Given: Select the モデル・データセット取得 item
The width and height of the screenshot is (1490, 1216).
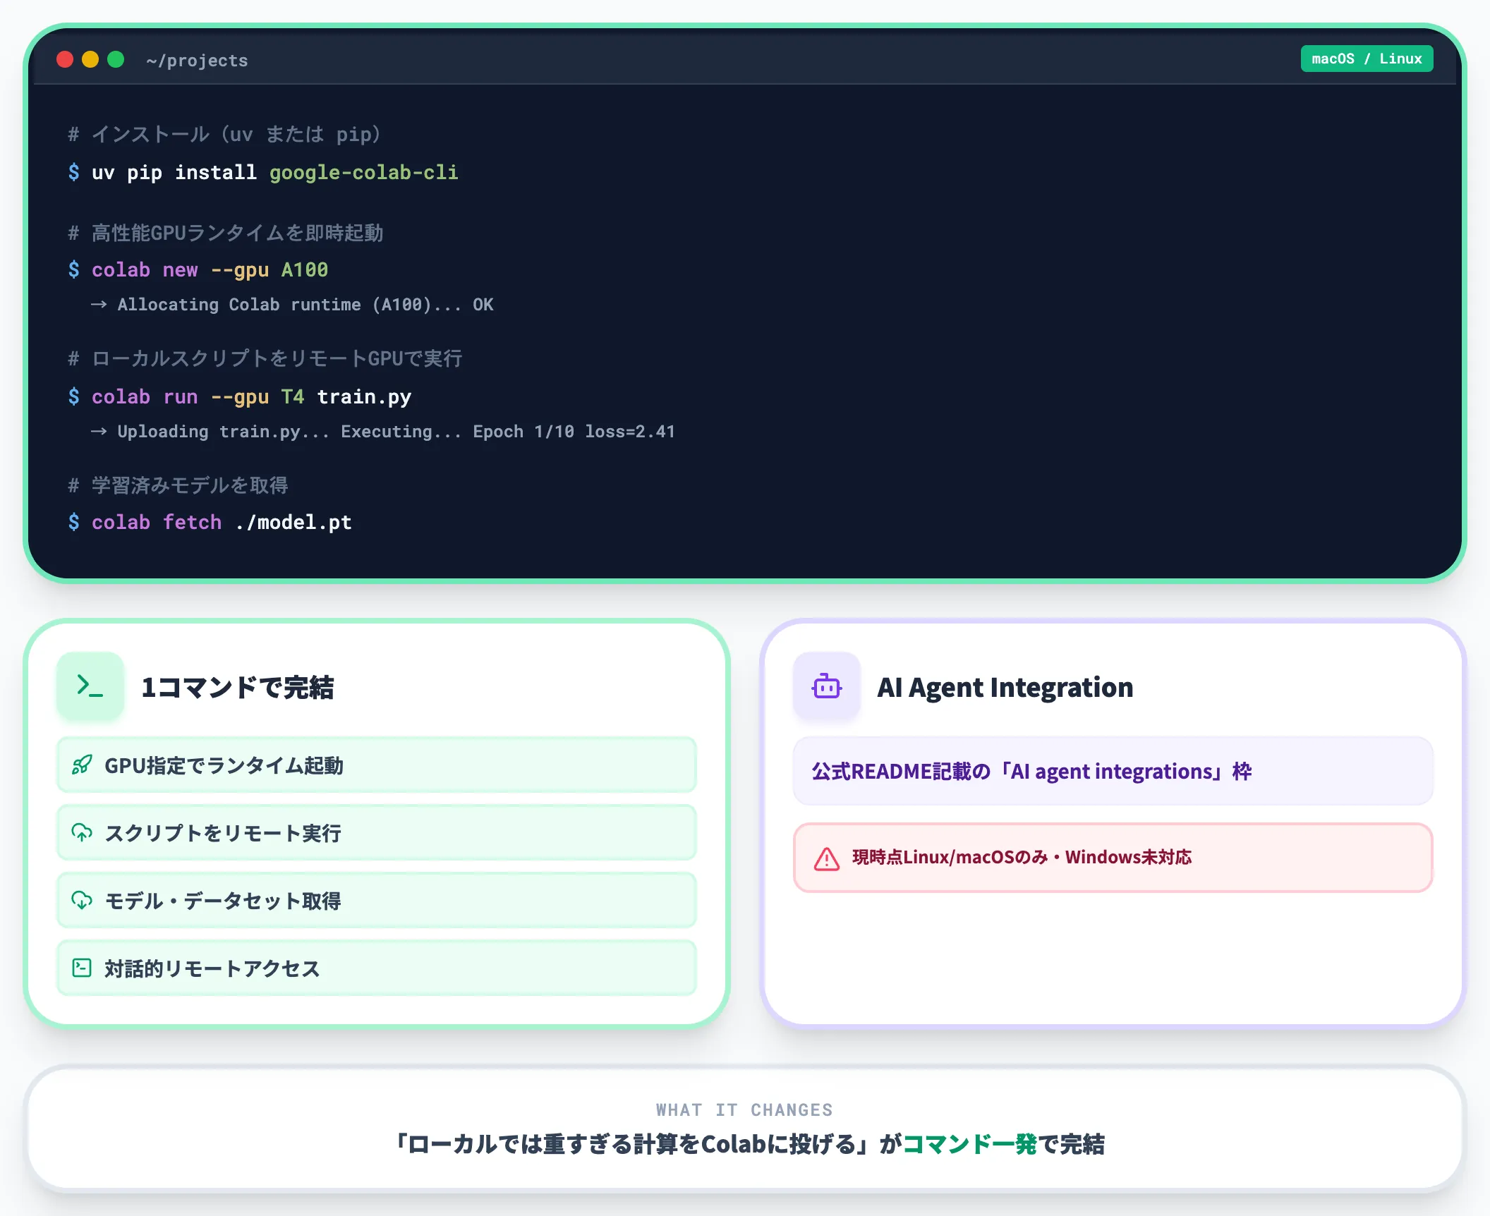Looking at the screenshot, I should (376, 900).
